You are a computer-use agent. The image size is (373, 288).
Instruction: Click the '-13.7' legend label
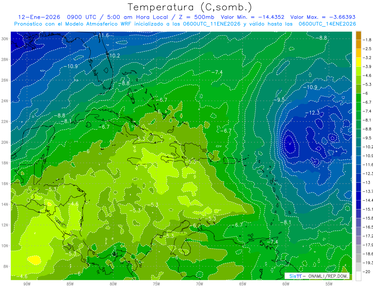(368, 191)
